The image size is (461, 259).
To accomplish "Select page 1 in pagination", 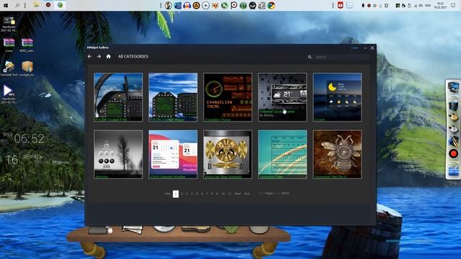I will pyautogui.click(x=176, y=194).
